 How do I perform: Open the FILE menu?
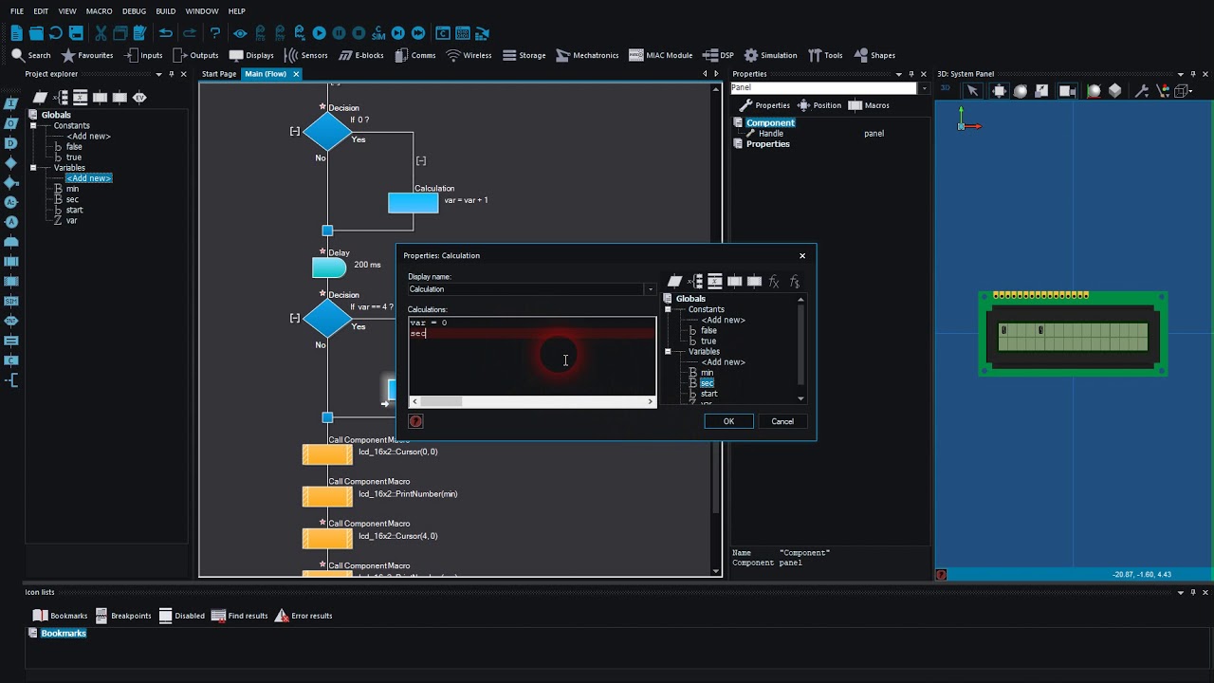point(17,11)
